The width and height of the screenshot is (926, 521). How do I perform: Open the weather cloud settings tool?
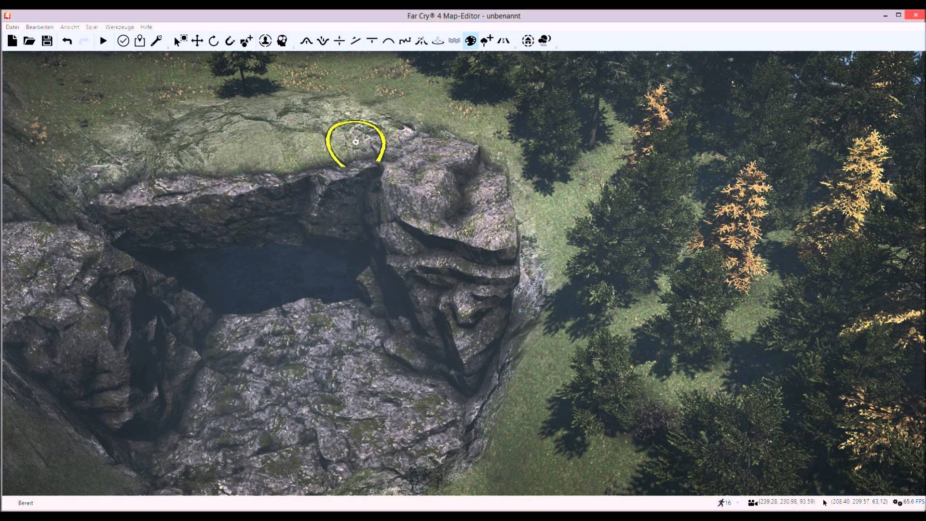coord(545,41)
